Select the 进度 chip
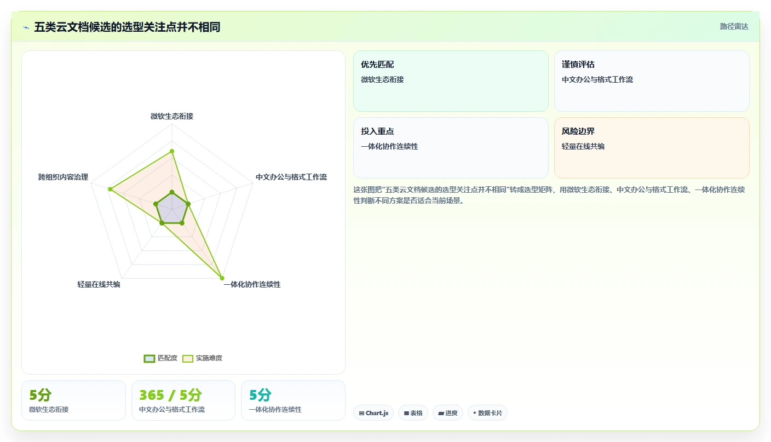This screenshot has width=771, height=442. (448, 413)
